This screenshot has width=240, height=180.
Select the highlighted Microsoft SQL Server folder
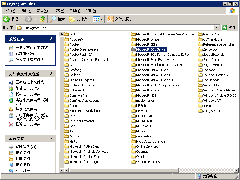click(x=149, y=49)
